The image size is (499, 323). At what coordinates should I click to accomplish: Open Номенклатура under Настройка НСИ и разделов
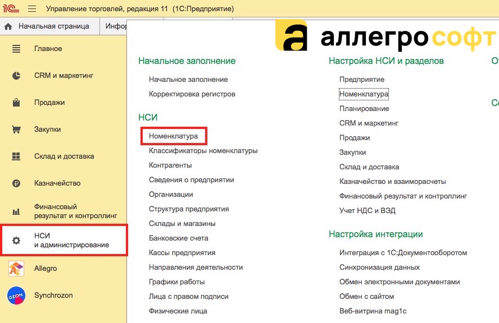[364, 94]
